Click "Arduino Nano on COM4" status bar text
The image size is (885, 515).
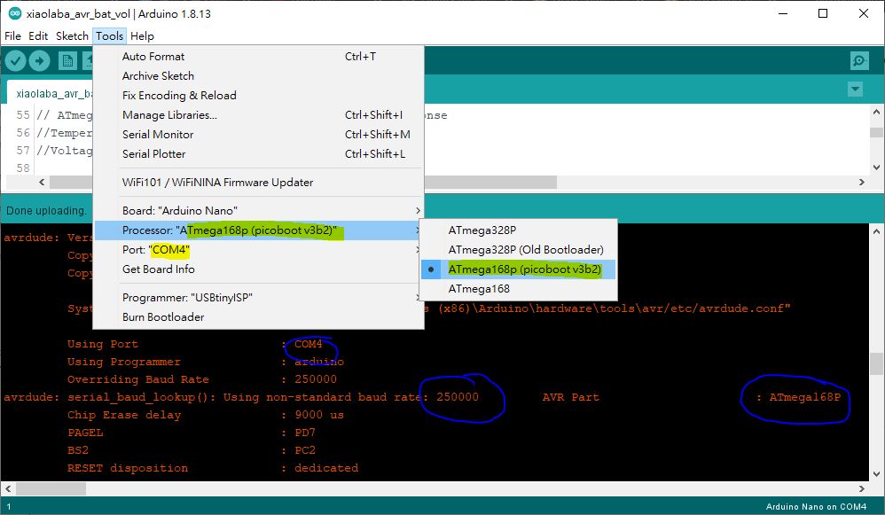[816, 506]
